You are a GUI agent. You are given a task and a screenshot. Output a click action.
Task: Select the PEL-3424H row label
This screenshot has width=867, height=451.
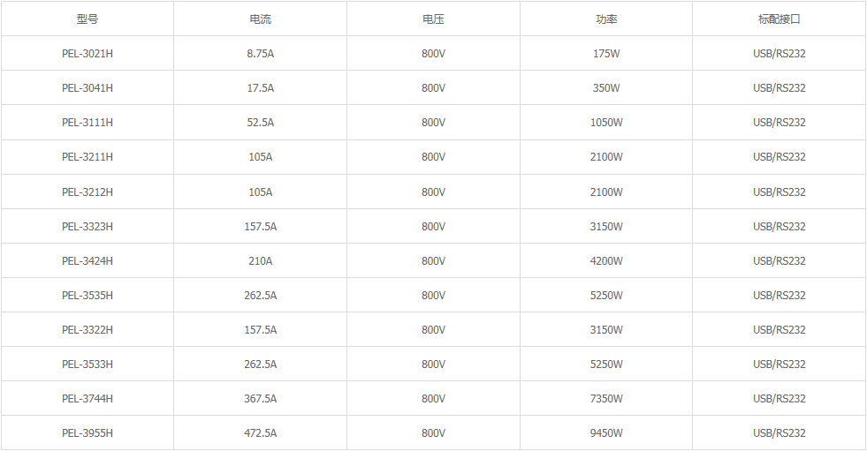coord(87,260)
